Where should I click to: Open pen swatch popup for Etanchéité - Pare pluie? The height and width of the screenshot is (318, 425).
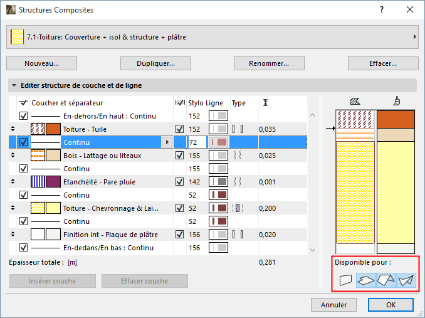click(218, 182)
